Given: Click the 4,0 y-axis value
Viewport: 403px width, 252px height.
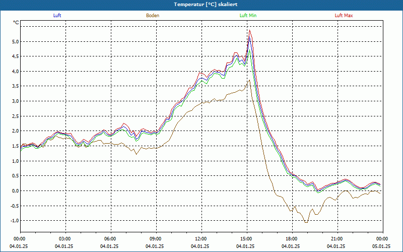Looking at the screenshot, I should [16, 71].
